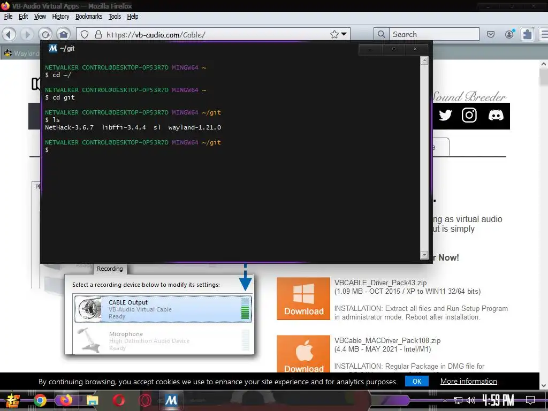The height and width of the screenshot is (411, 548).
Task: Open the volume control in the tray
Action: 471,400
